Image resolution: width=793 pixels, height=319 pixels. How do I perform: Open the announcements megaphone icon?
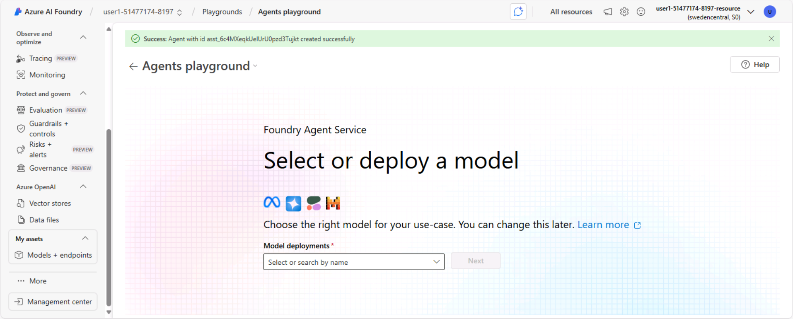608,12
